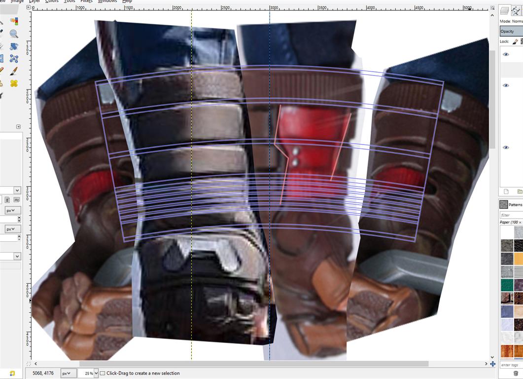Select the yellow Heal tool
523x379 pixels.
click(14, 83)
